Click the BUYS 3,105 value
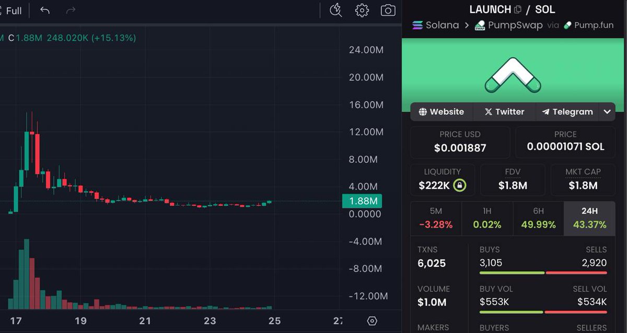This screenshot has height=333, width=627. click(491, 263)
